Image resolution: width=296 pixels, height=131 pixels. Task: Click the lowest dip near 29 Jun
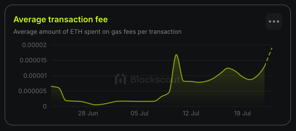tap(95, 105)
